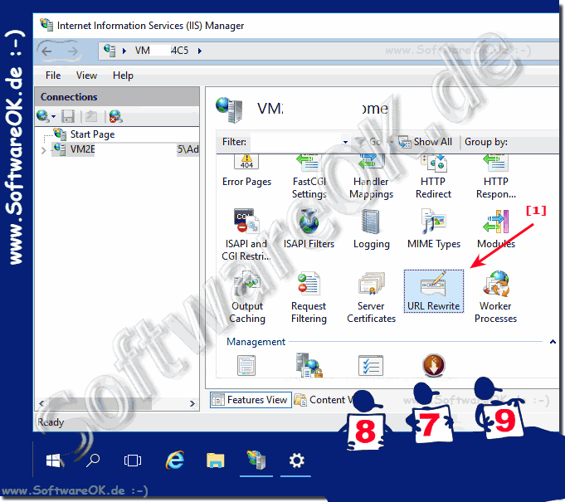565x502 pixels.
Task: Open the Filter combo box dropdown
Action: point(345,142)
